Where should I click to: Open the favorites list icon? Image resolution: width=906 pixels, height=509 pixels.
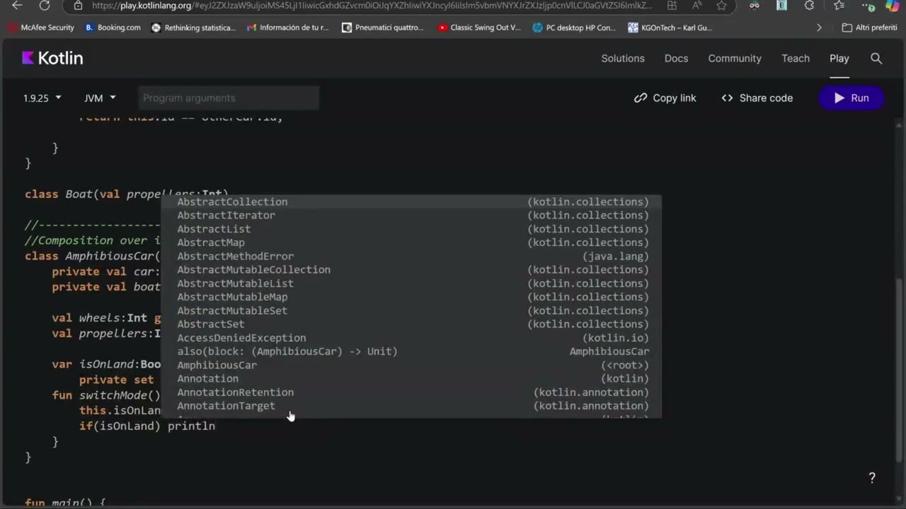(x=839, y=6)
